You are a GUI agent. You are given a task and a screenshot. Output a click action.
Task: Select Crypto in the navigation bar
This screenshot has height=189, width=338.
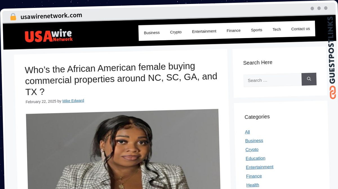pyautogui.click(x=176, y=32)
